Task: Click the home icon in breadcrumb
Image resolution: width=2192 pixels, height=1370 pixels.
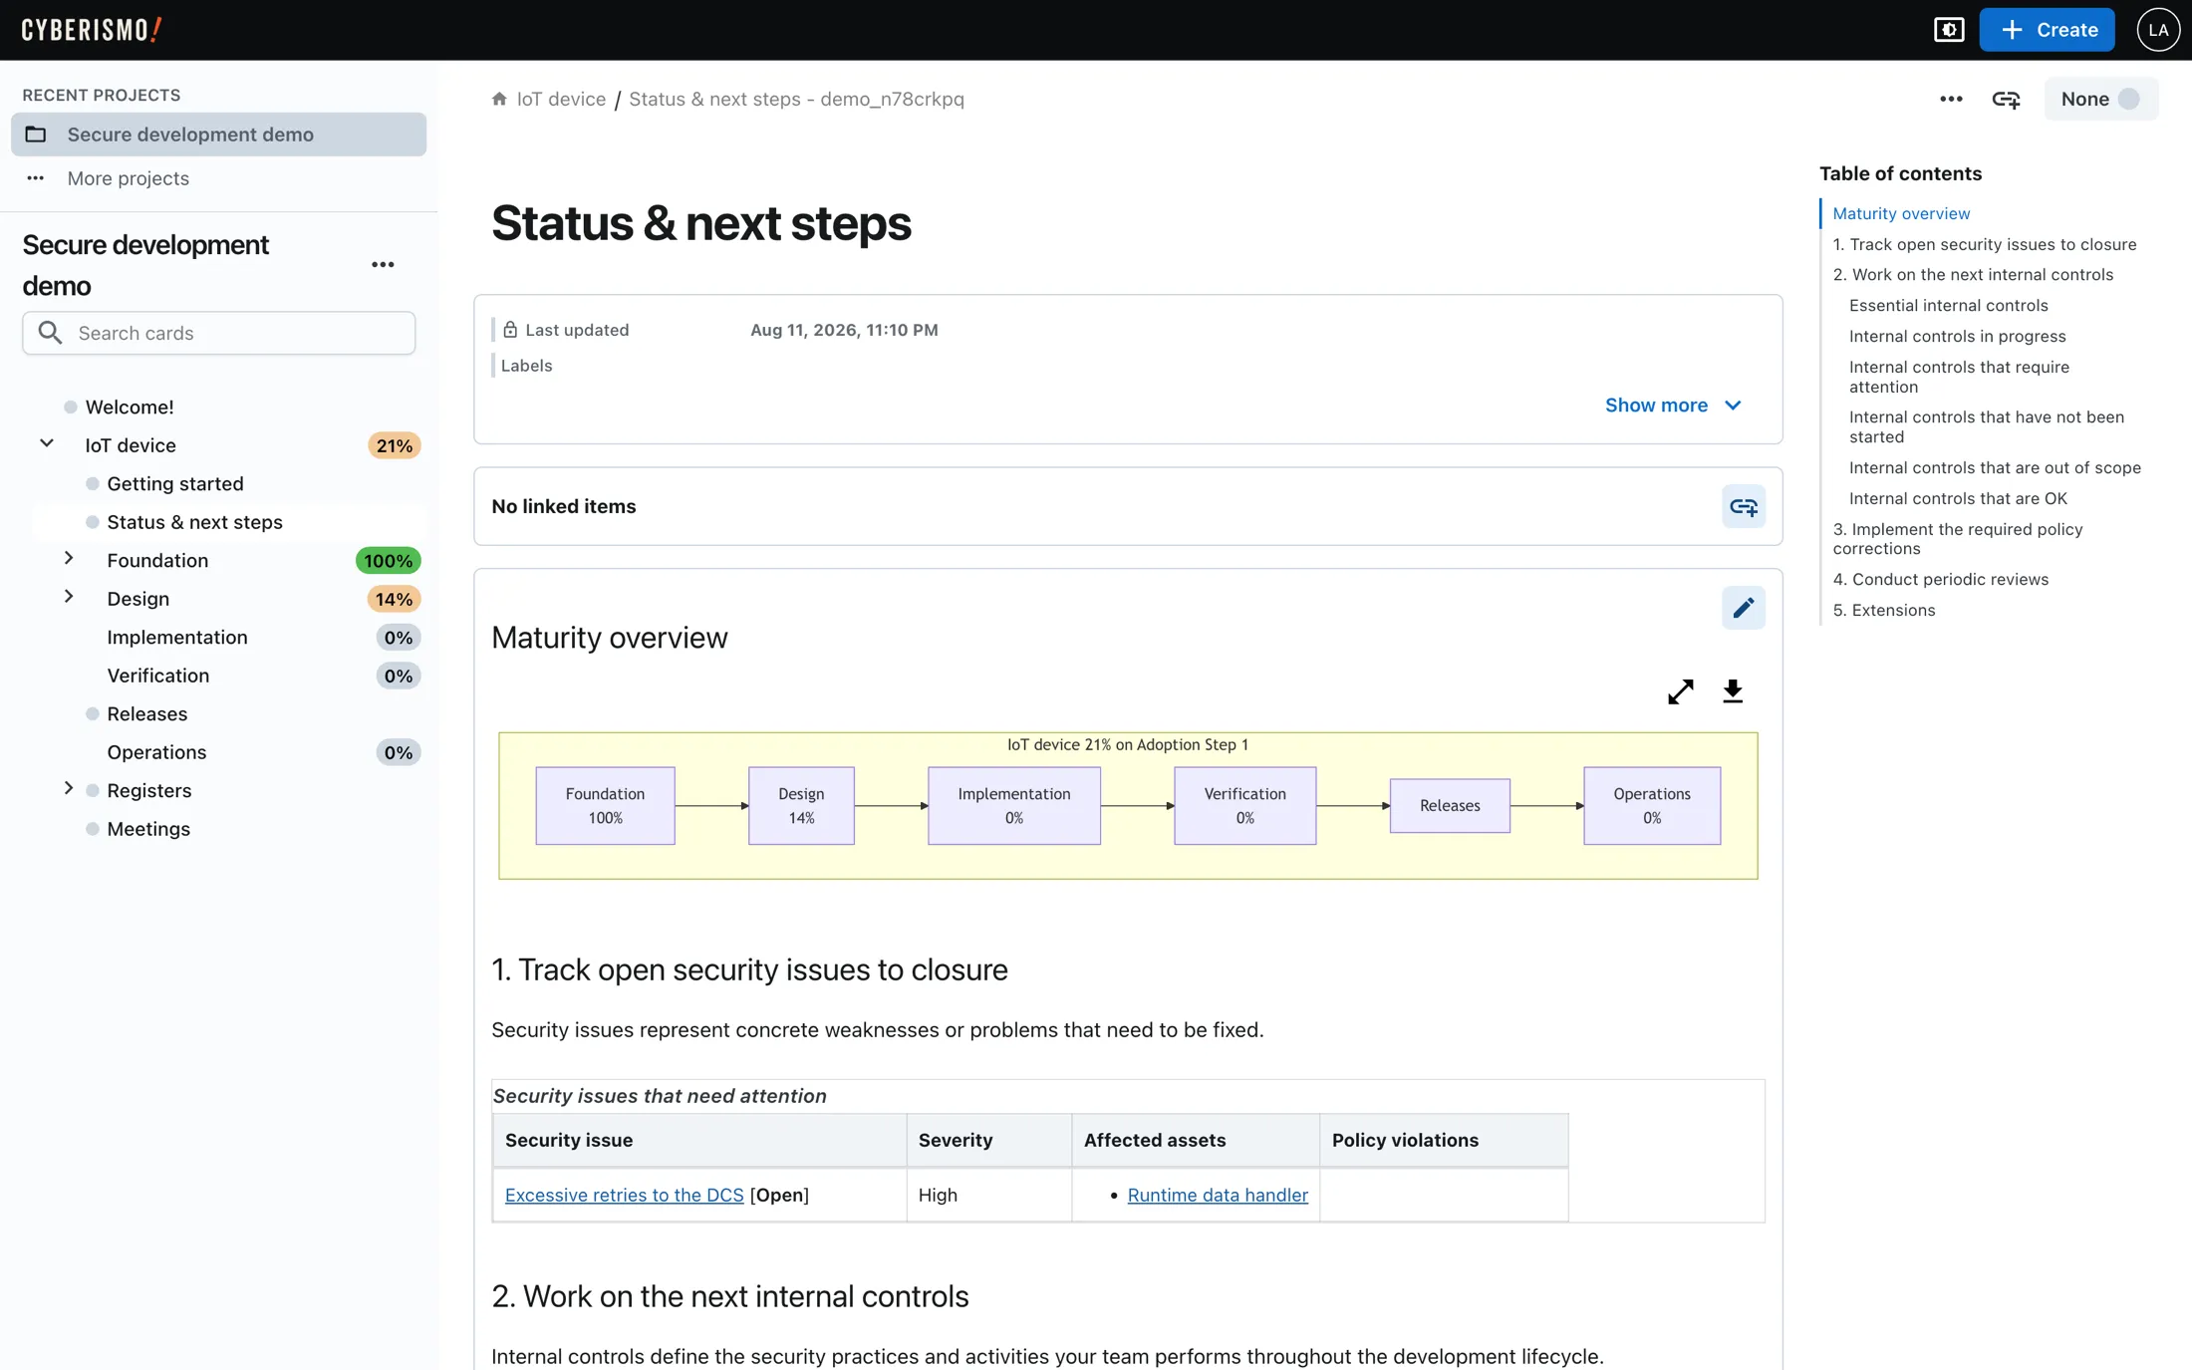Action: (499, 99)
